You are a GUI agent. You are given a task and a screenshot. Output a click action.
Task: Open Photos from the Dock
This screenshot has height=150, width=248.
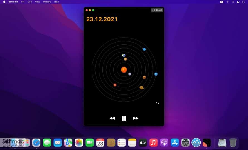tap(79, 142)
